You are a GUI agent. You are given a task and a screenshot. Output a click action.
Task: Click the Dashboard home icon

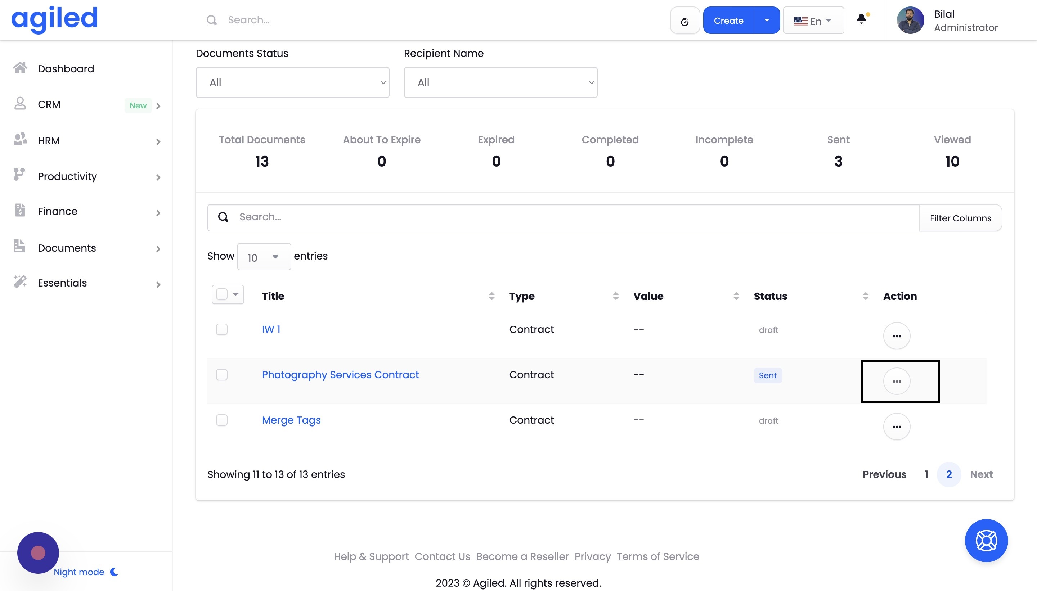[20, 68]
